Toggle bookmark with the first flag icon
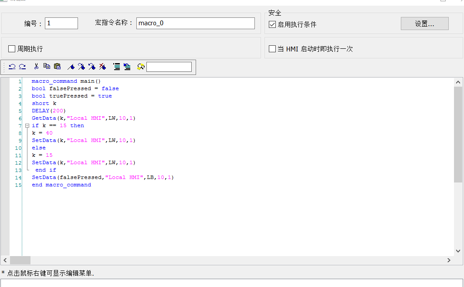Viewport: 464px width, 287px height. 71,67
